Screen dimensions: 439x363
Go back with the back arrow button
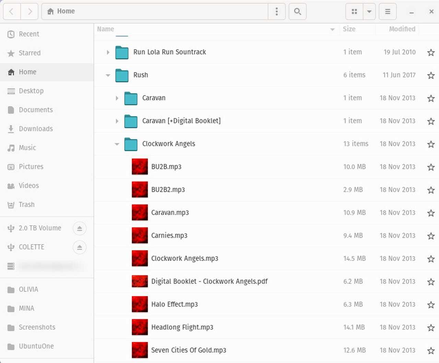(x=12, y=12)
